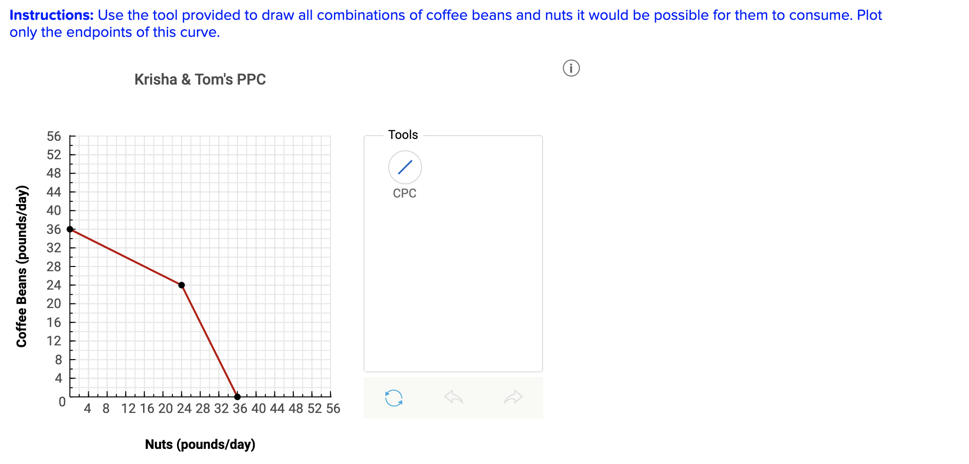The width and height of the screenshot is (969, 464).
Task: Click the refresh icon below the Tools panel
Action: tap(393, 397)
